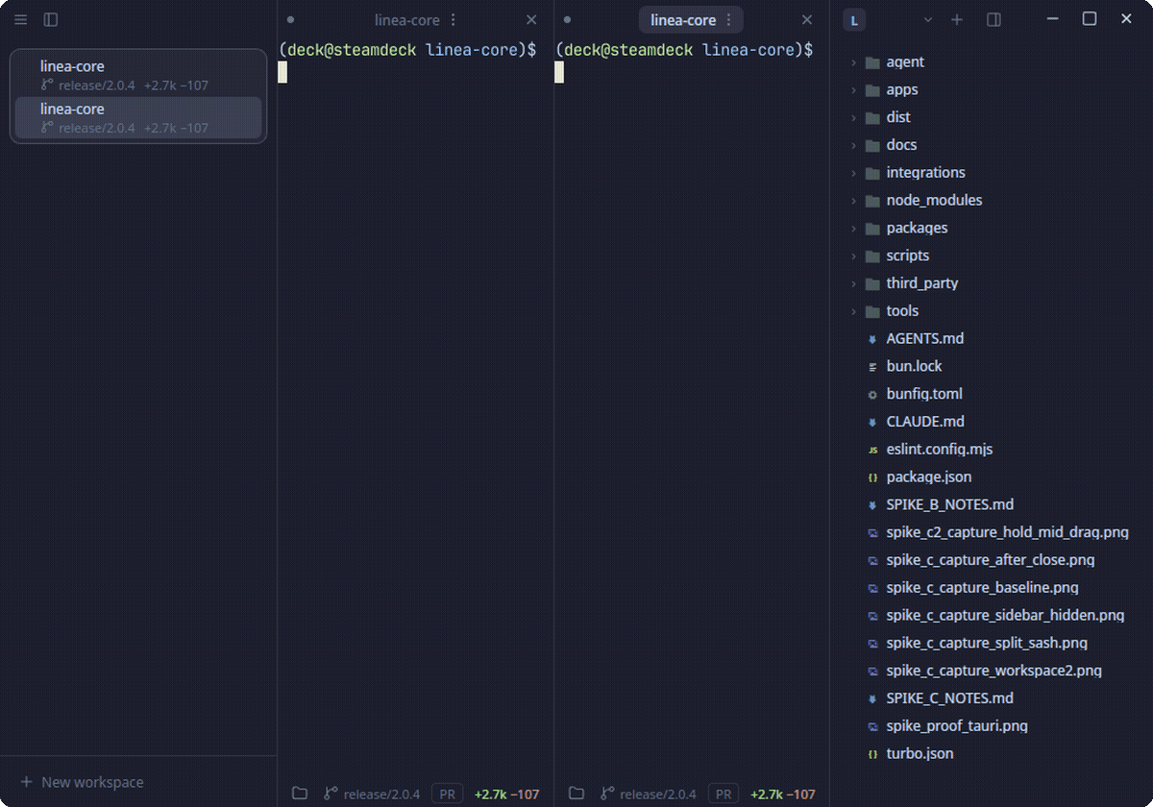1153x807 pixels.
Task: Select the text label of the packages folder
Action: 917,229
